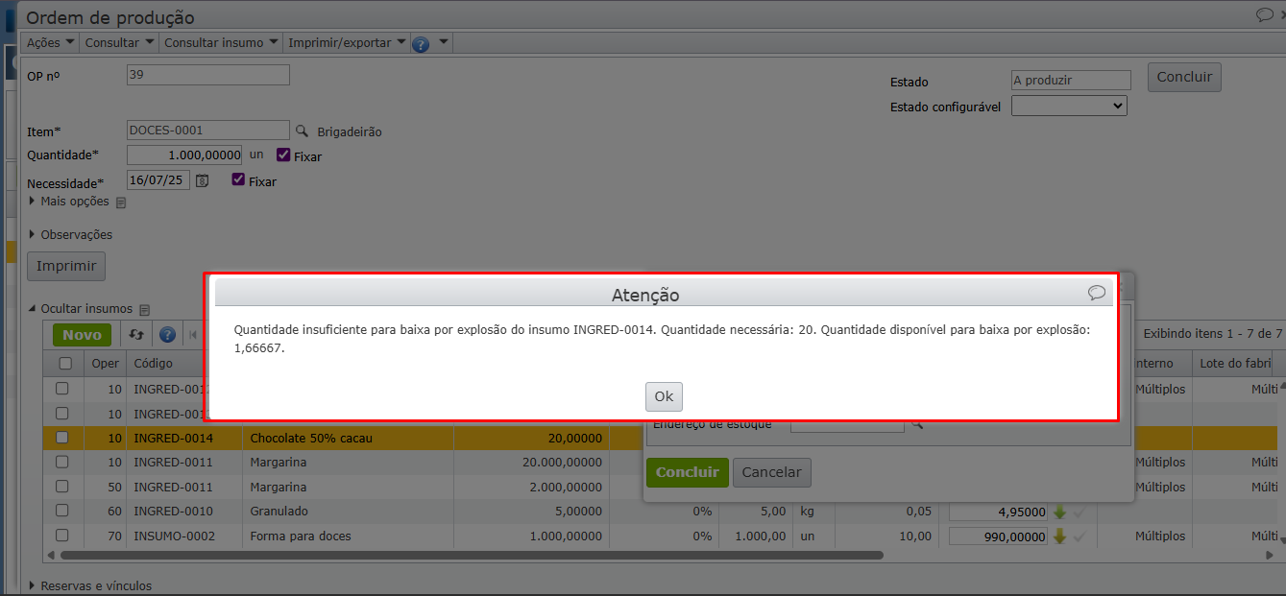Expand Mais opções section

pyautogui.click(x=70, y=202)
